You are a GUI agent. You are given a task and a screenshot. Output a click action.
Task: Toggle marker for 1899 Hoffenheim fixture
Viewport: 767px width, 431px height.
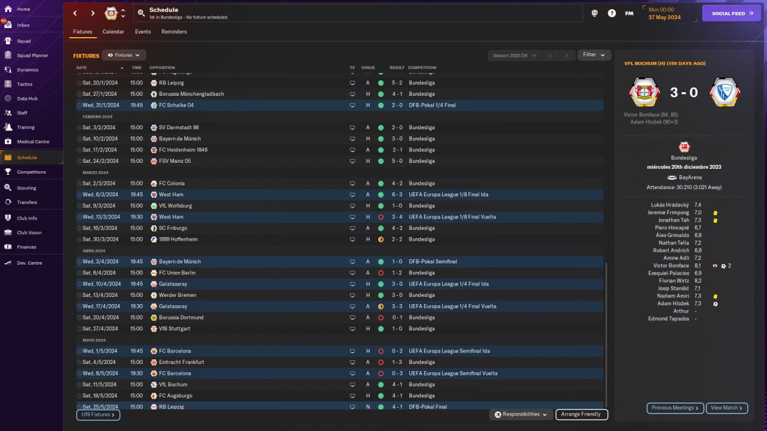pyautogui.click(x=80, y=239)
